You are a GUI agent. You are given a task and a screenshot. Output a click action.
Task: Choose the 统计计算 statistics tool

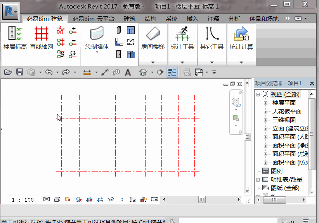[x=241, y=38]
